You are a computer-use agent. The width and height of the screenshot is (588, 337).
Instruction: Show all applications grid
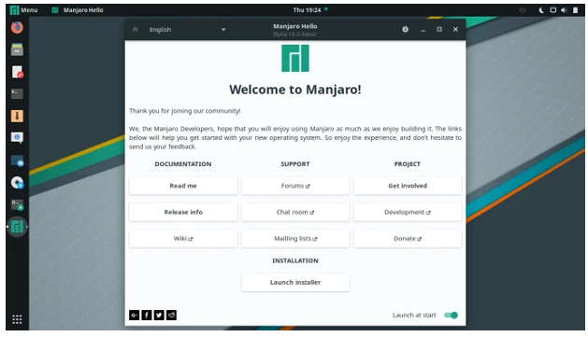17,319
